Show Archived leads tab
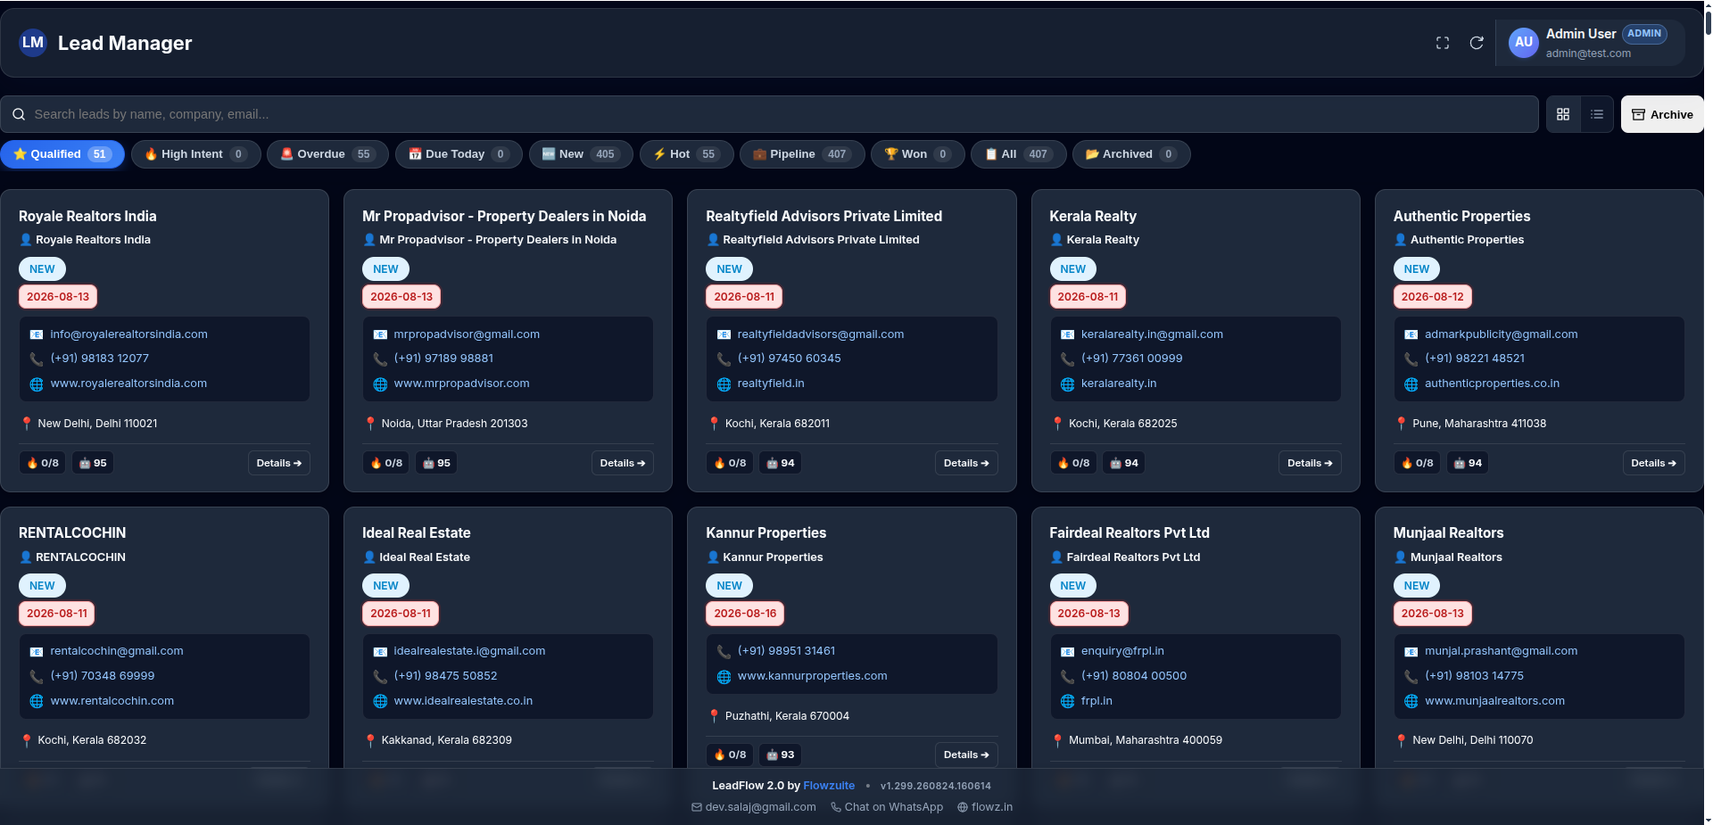This screenshot has width=1713, height=825. (x=1131, y=154)
